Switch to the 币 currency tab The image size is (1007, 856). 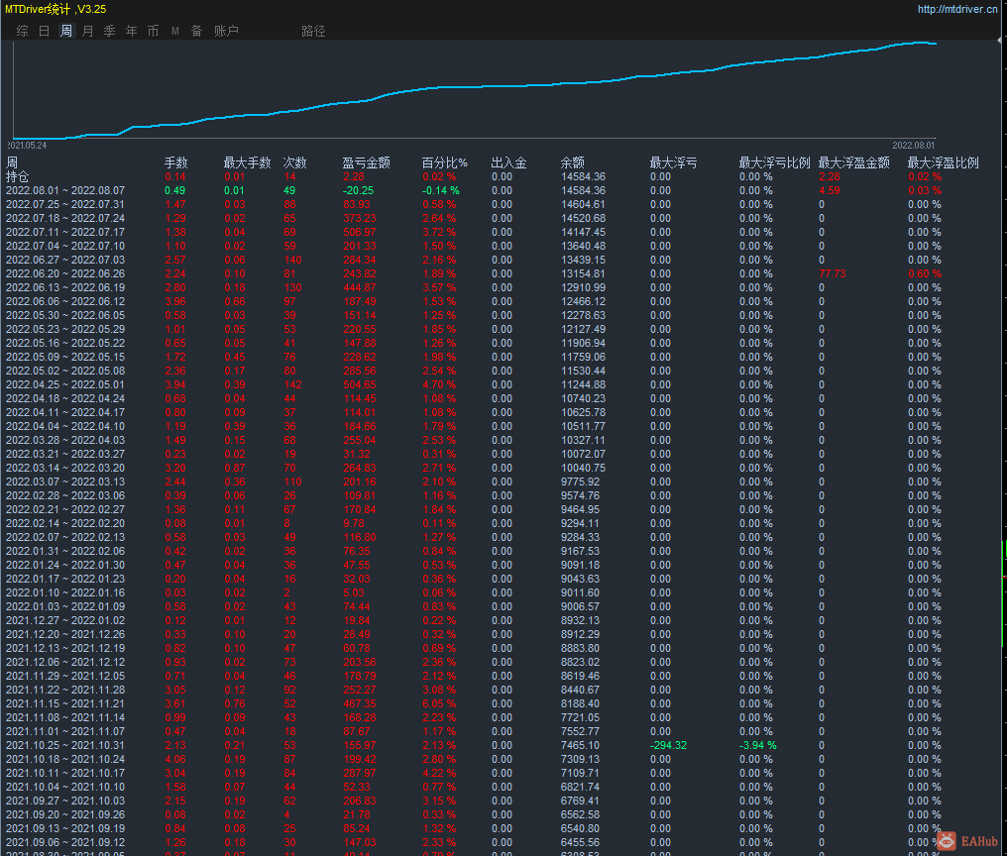point(153,31)
